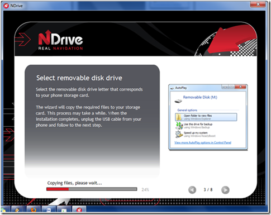Click the NDrive window title text

16,6
